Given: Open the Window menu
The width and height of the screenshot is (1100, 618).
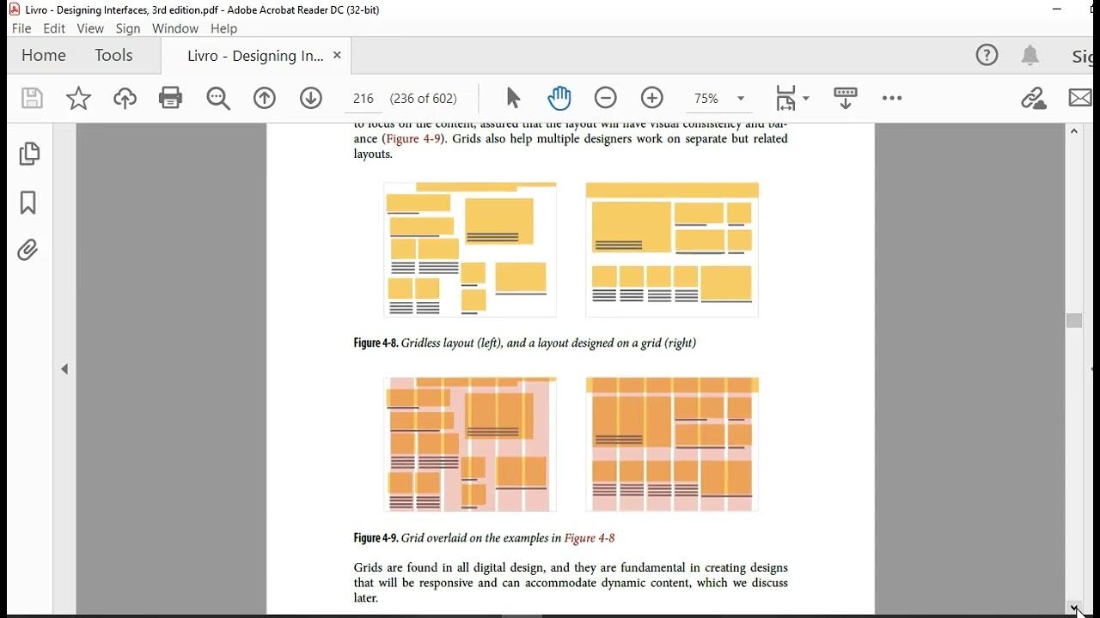Looking at the screenshot, I should click(x=175, y=28).
